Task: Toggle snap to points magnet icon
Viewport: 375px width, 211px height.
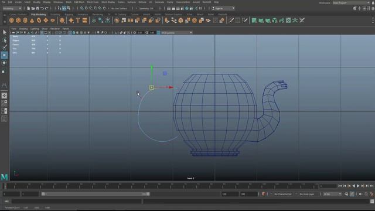Action: (x=91, y=8)
